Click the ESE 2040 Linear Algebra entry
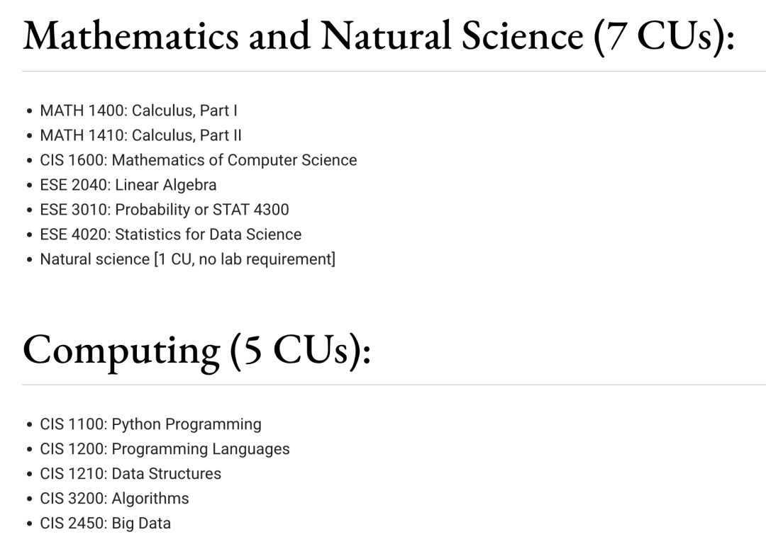The image size is (766, 544). (x=128, y=185)
